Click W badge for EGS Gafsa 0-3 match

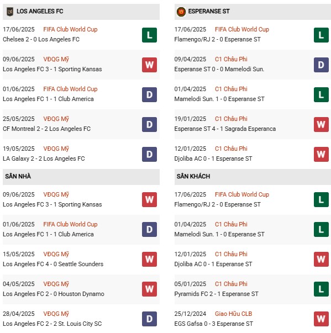coord(321,319)
